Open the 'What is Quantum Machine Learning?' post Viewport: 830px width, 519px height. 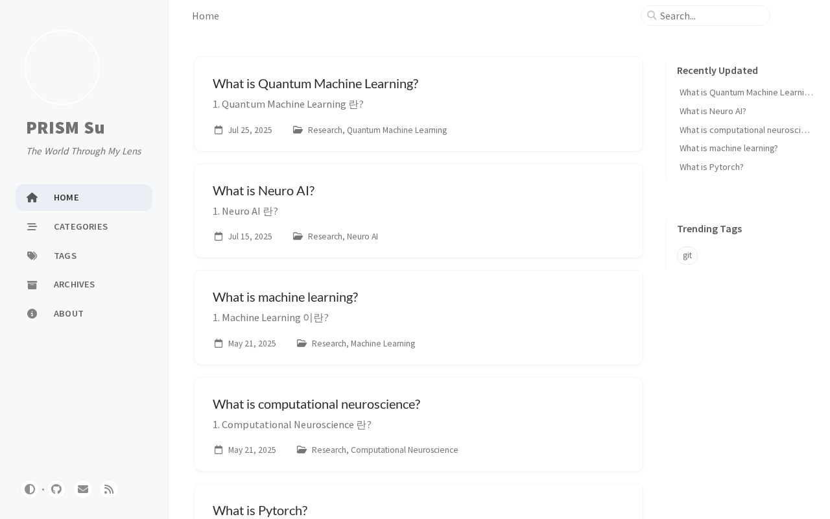[x=315, y=84]
